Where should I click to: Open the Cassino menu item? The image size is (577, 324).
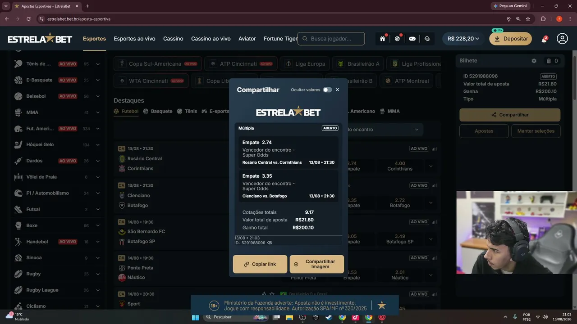[x=173, y=39]
